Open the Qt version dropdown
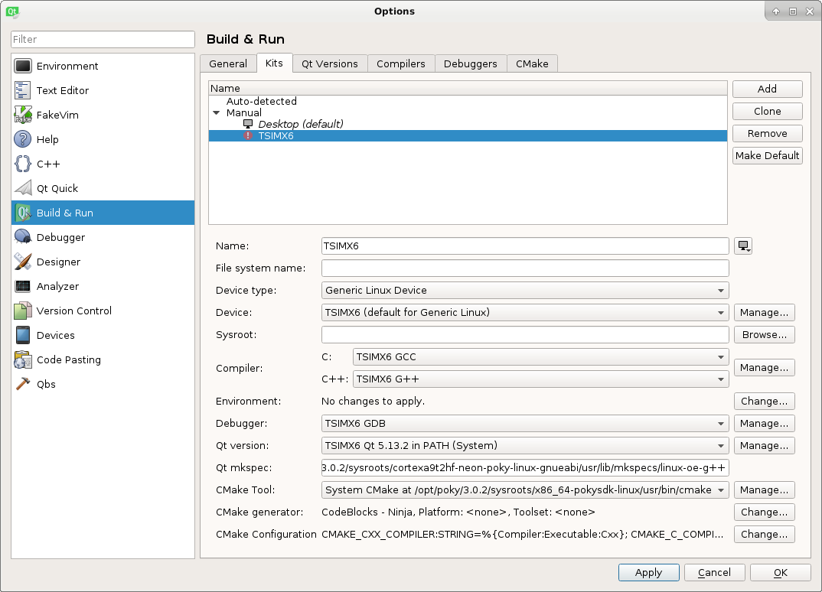 [x=525, y=445]
